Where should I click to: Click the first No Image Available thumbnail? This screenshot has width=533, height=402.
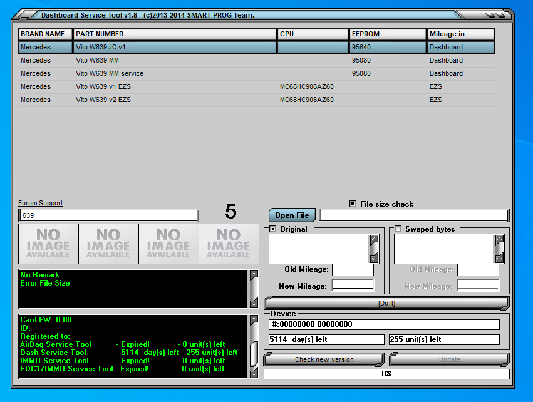point(48,244)
